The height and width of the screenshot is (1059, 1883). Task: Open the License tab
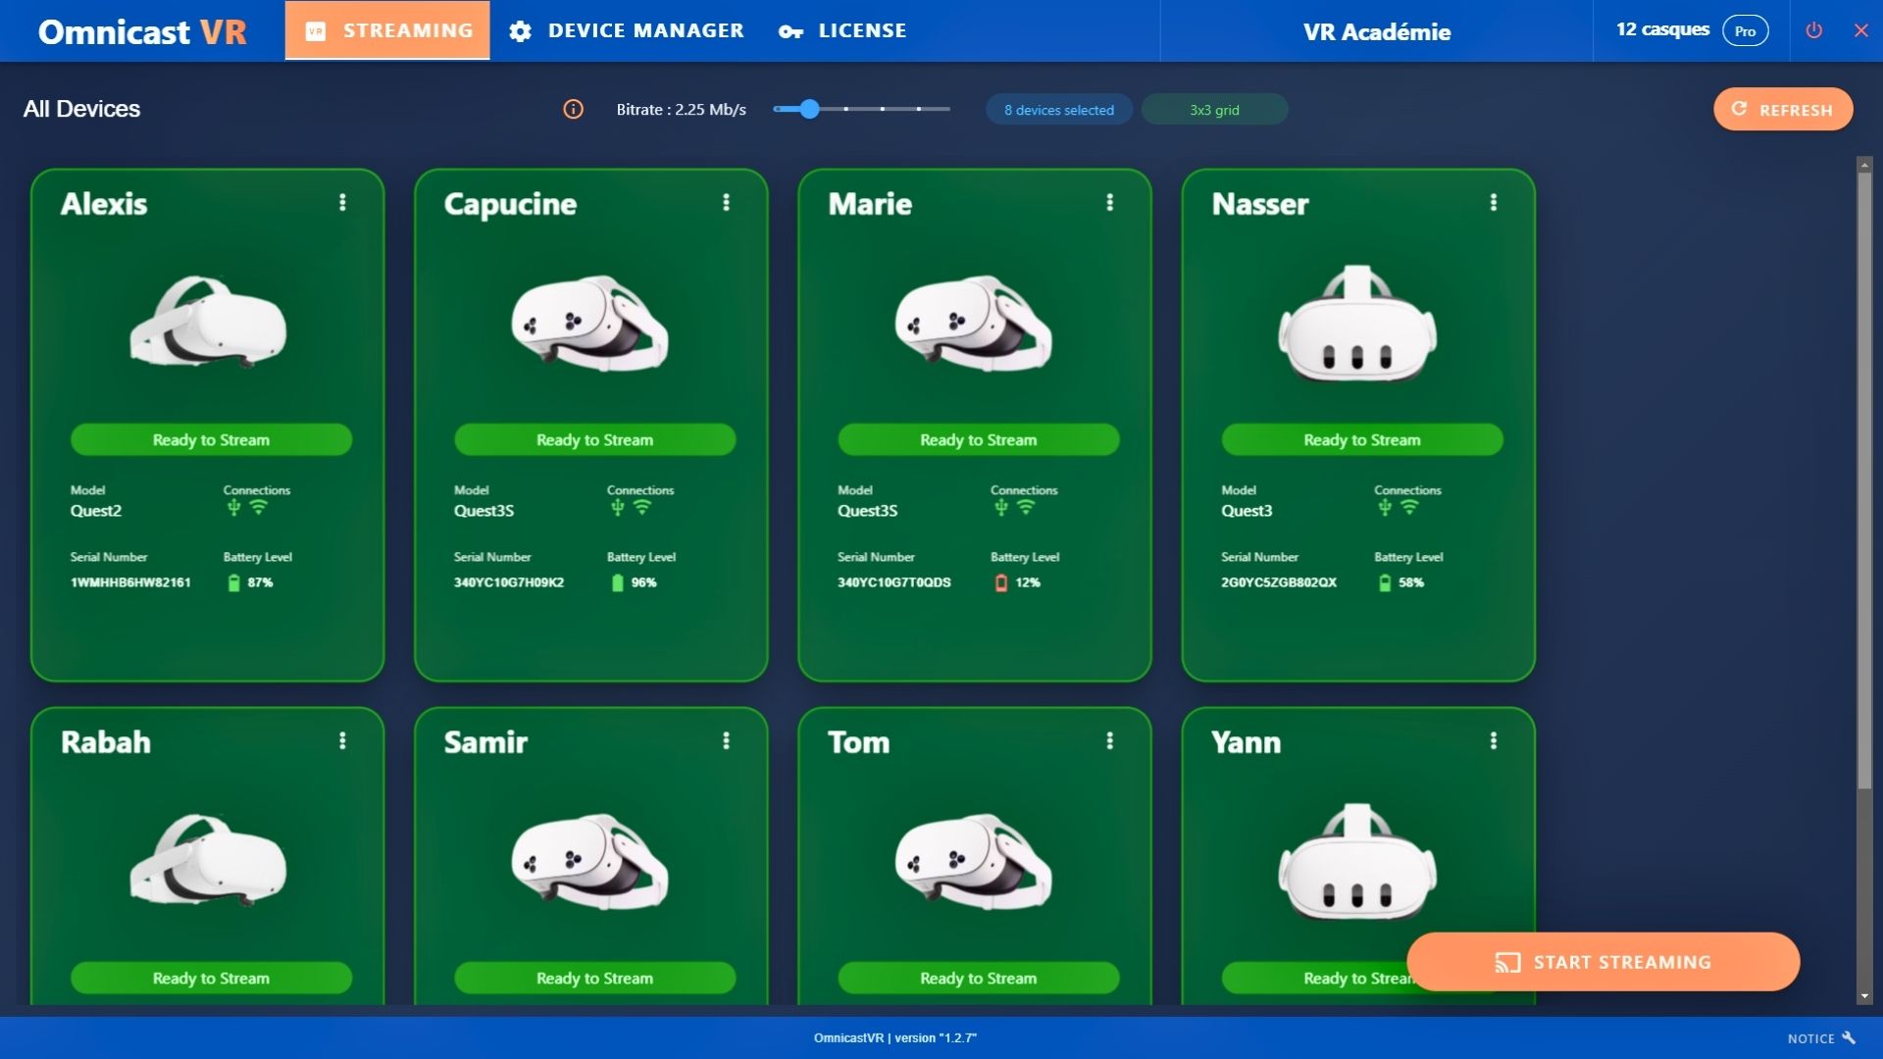pyautogui.click(x=842, y=30)
